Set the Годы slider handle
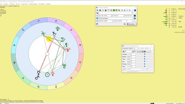185x104 pixels. point(145,66)
